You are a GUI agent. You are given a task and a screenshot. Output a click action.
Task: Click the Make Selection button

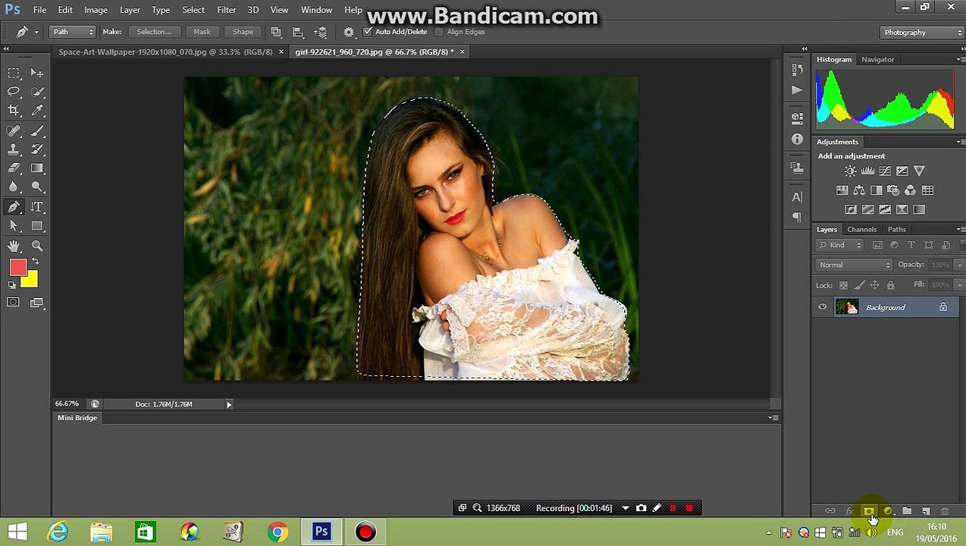pos(154,32)
